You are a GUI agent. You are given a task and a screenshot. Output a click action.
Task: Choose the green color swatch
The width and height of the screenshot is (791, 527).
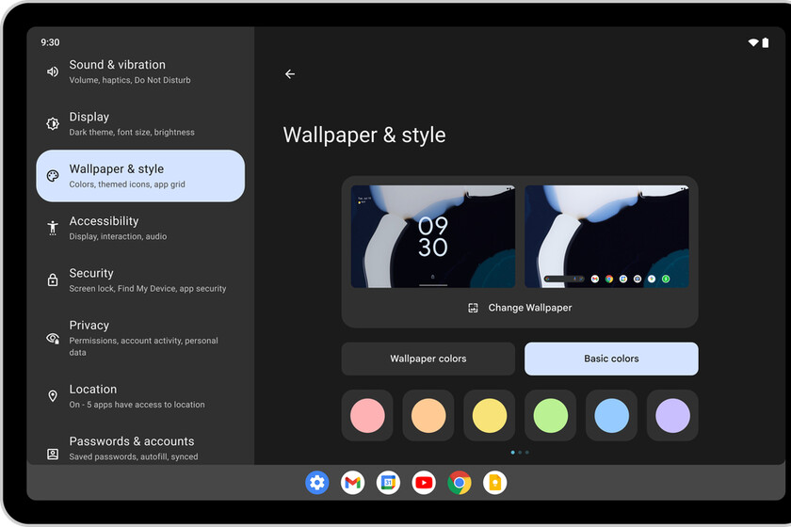[550, 416]
